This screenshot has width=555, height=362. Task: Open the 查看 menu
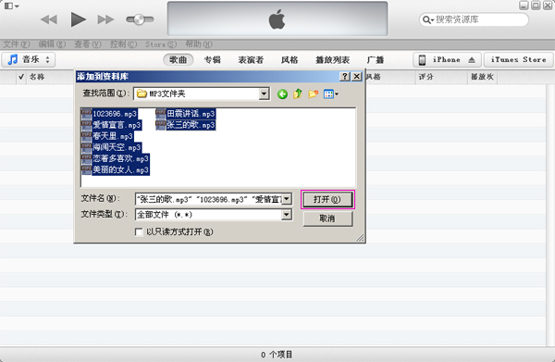[88, 44]
